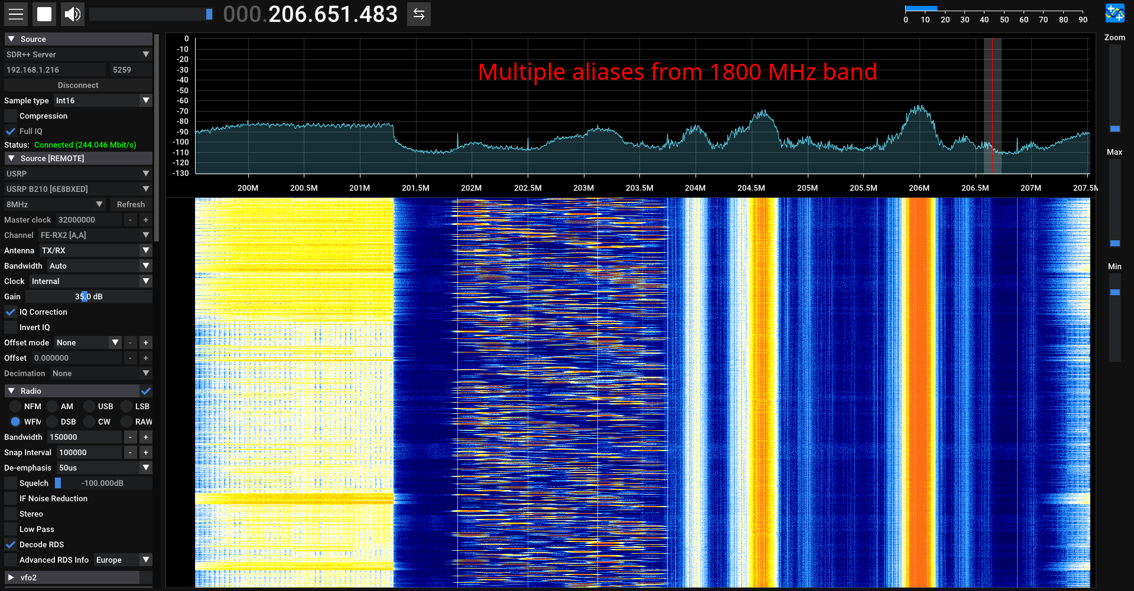Enable IF Noise Reduction
The width and height of the screenshot is (1134, 591).
click(x=11, y=498)
